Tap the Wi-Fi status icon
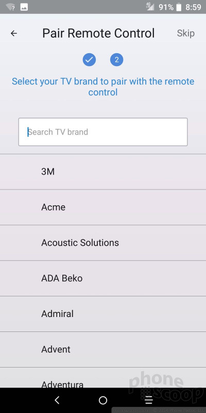 pyautogui.click(x=10, y=7)
